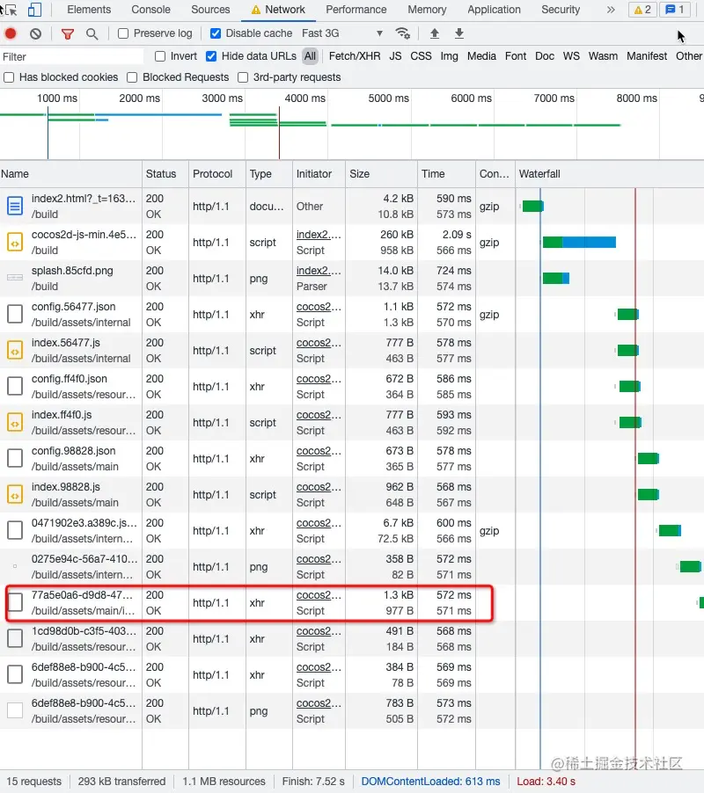The width and height of the screenshot is (704, 793).
Task: Click file icon of 0471902e3.a389c.json row
Action: click(15, 530)
